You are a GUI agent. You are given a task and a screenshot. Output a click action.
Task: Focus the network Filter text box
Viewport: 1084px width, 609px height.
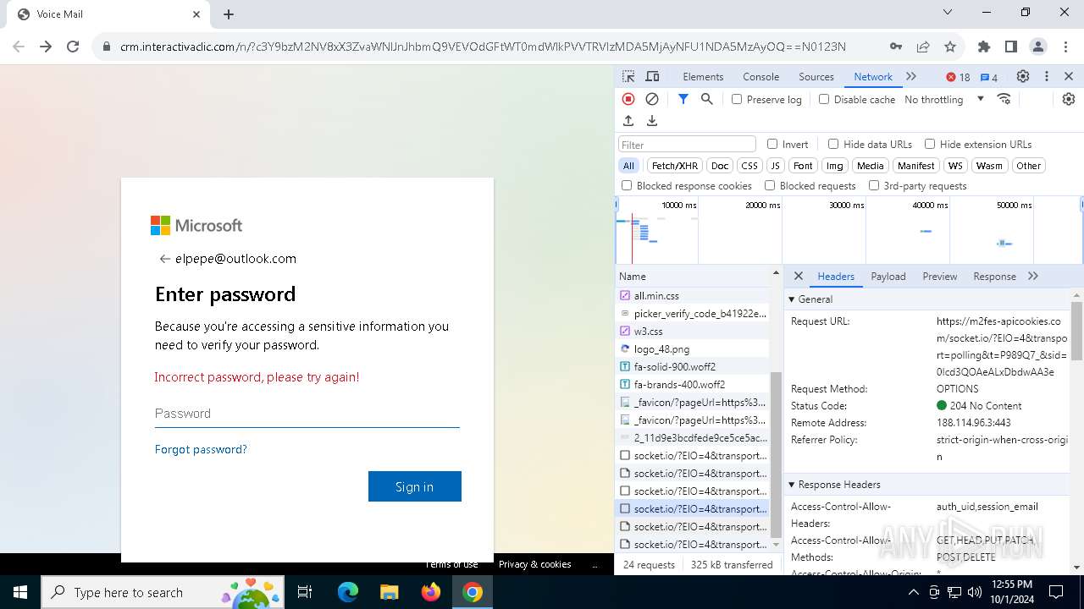click(687, 145)
